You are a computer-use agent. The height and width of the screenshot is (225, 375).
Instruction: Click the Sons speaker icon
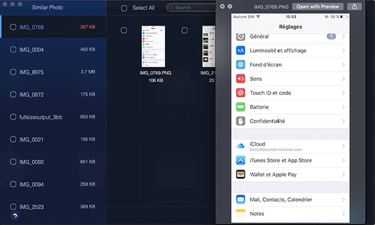point(241,79)
